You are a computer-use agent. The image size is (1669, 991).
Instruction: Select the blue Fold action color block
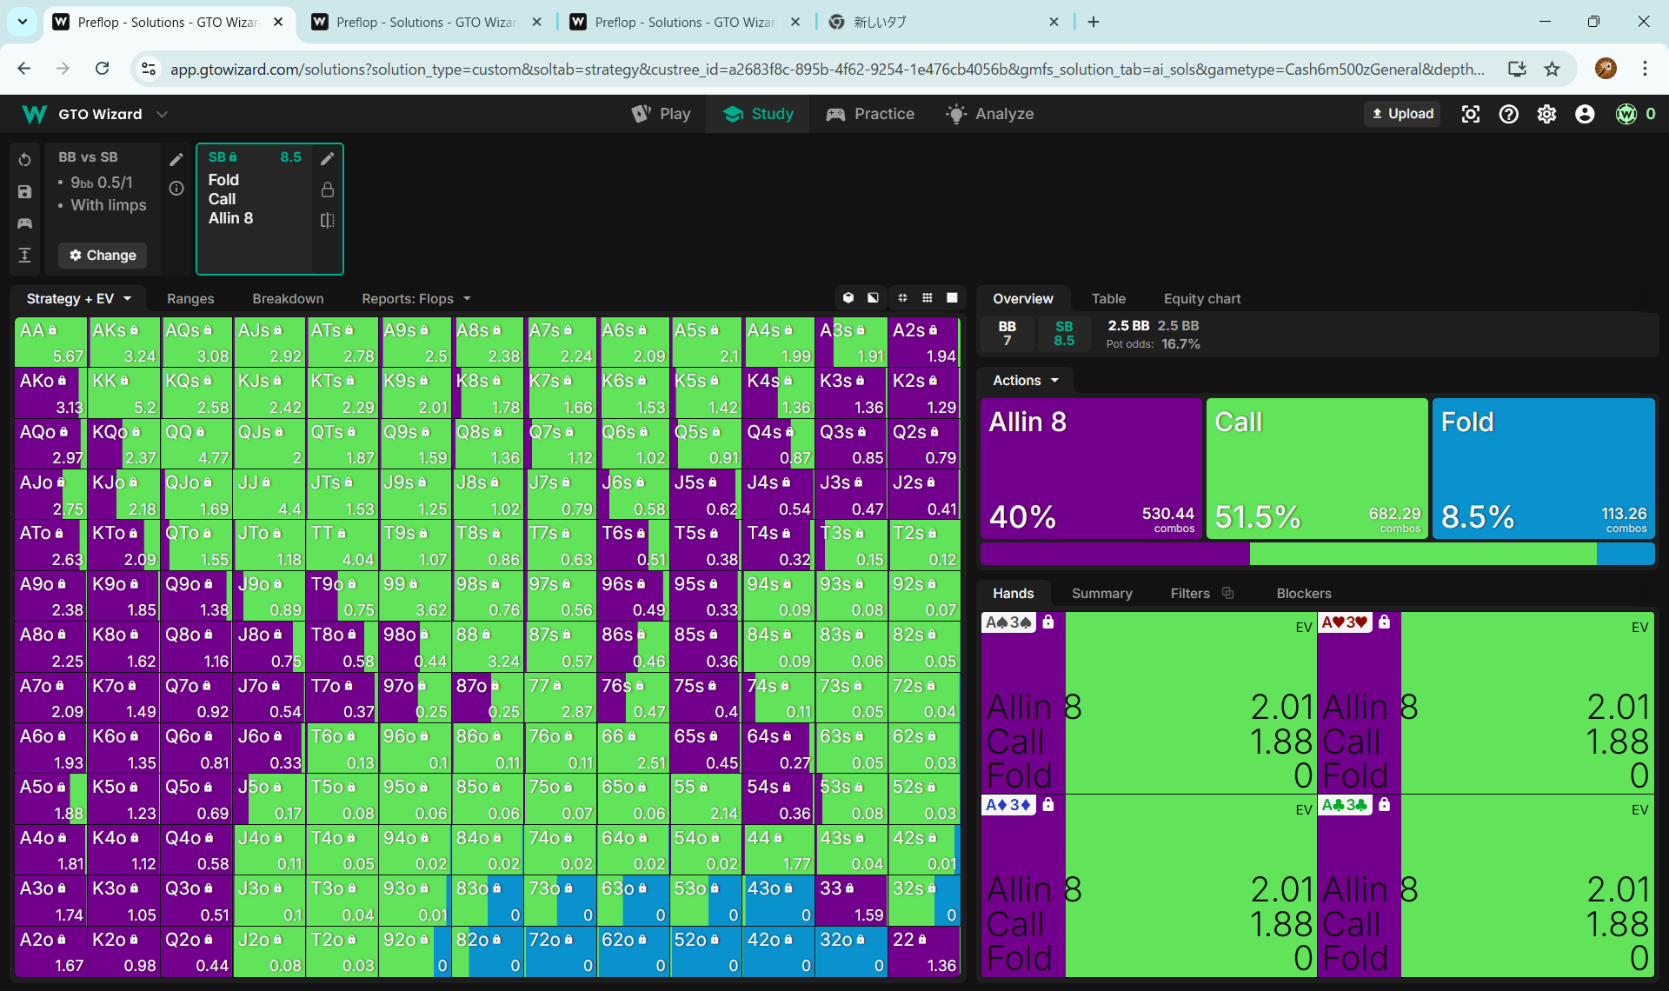pyautogui.click(x=1543, y=468)
